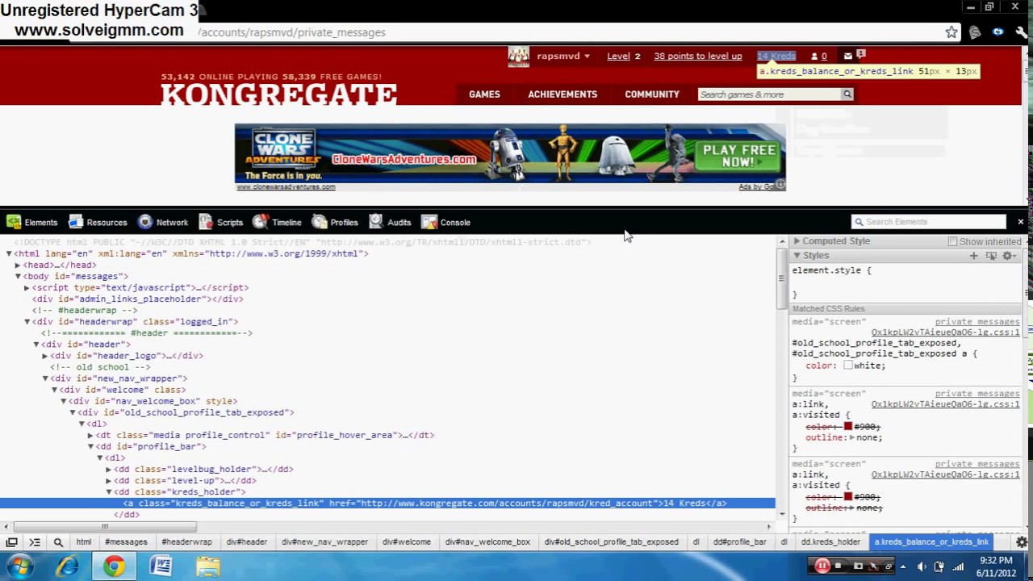Click the 14 Kreds link
1033x581 pixels.
[776, 56]
